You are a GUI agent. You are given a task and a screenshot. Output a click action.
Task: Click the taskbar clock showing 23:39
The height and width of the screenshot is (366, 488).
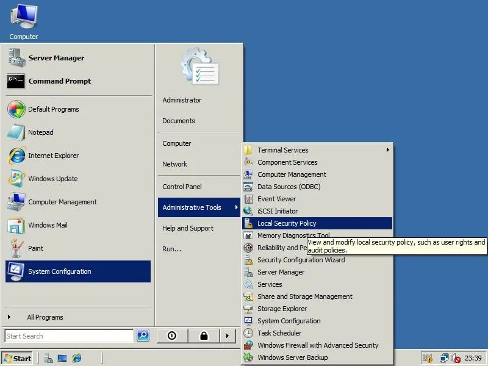coord(473,358)
